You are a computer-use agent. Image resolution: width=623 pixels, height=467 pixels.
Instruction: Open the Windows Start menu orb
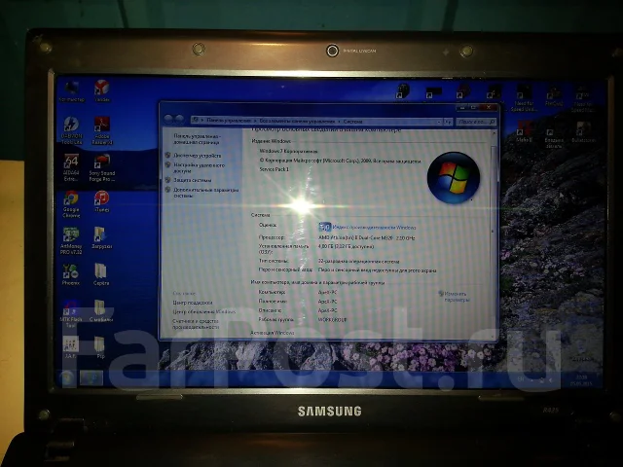pos(67,378)
